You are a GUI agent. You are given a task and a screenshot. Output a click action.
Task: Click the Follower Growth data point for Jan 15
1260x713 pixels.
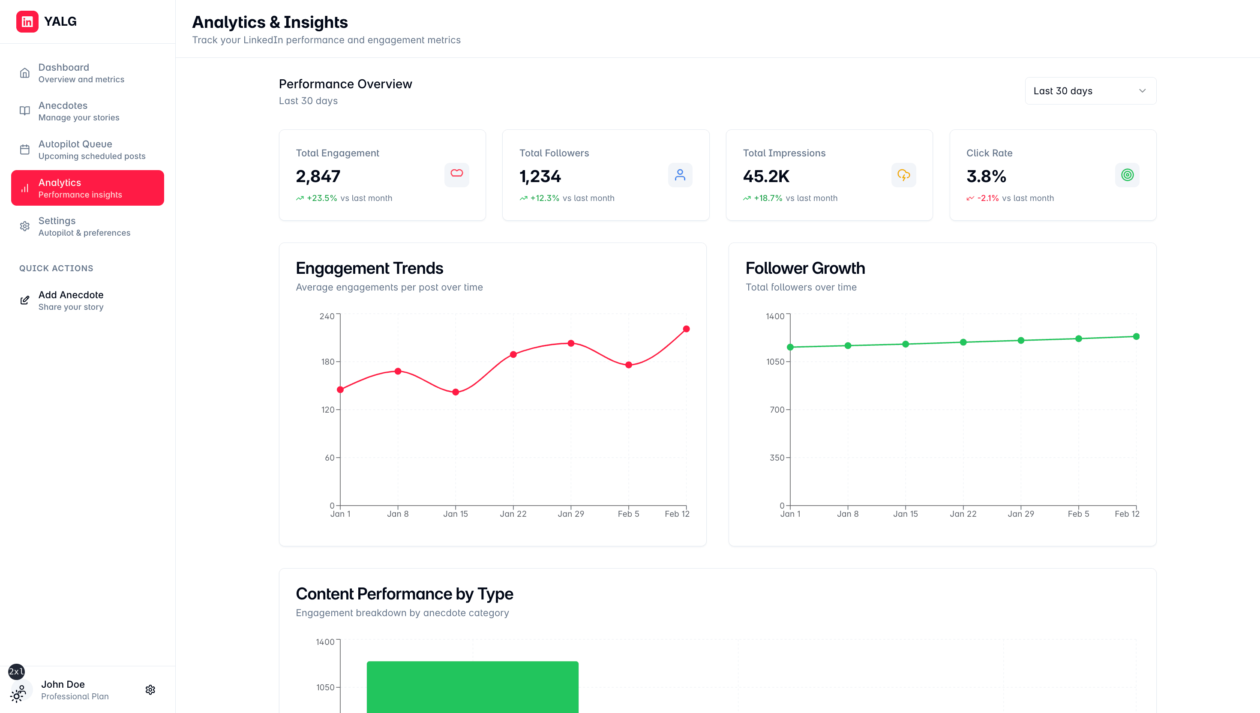pyautogui.click(x=906, y=344)
